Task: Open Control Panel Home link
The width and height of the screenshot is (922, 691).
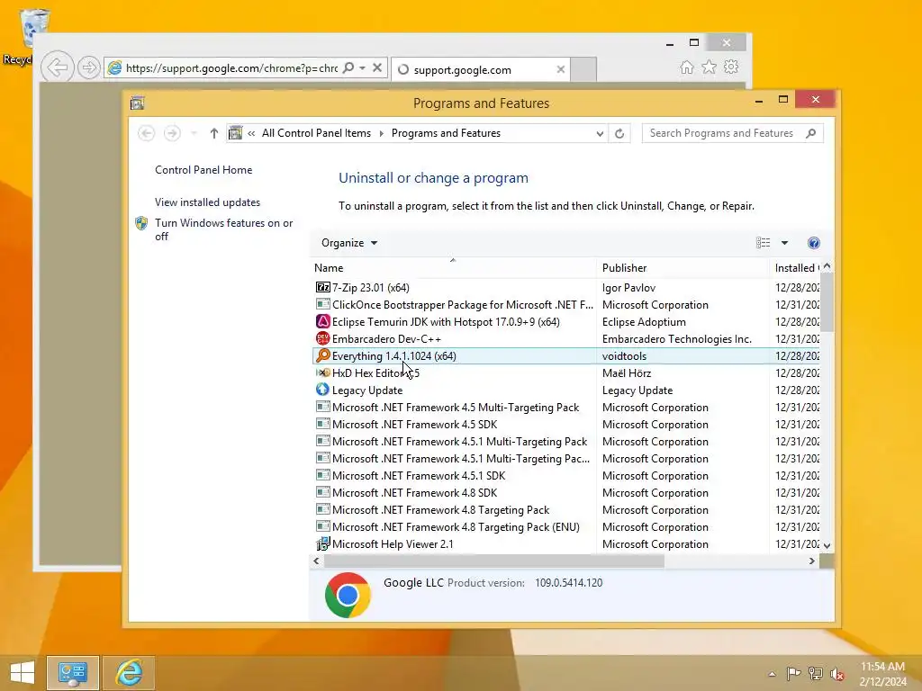Action: pos(203,170)
